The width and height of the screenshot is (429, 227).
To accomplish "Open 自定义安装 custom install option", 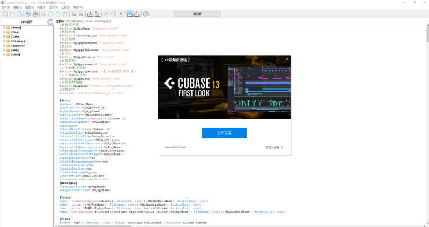I will (274, 148).
